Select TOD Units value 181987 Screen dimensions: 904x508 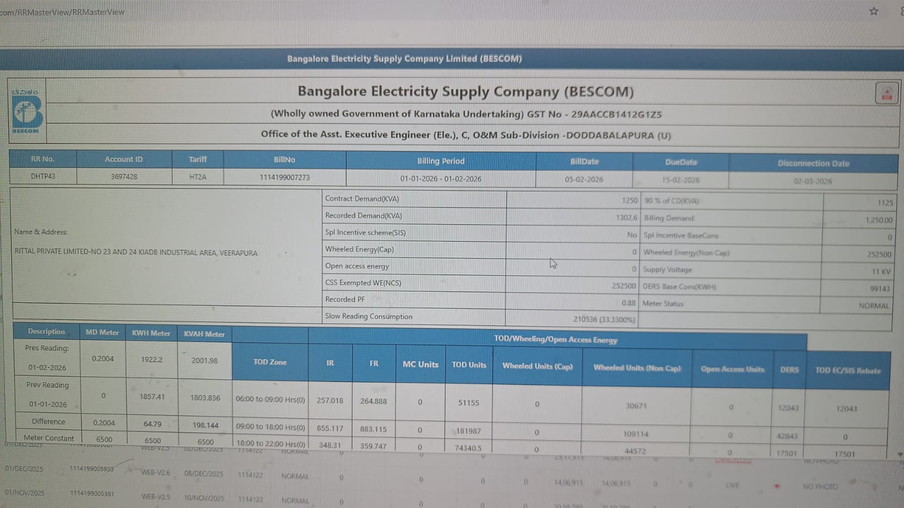coord(469,431)
